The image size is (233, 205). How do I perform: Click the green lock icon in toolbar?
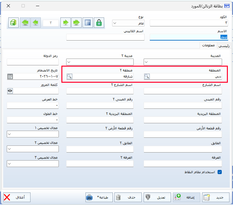99,23
